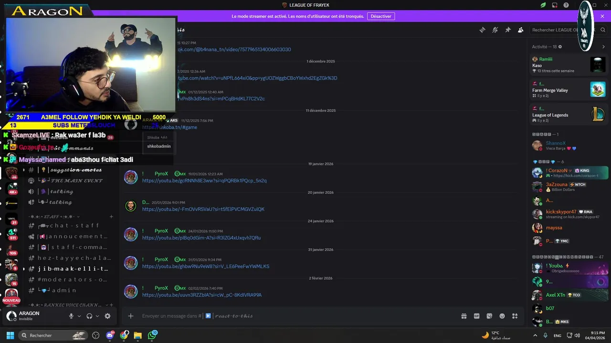Open the Threads icon in channel header
Image resolution: width=611 pixels, height=343 pixels.
point(482,30)
